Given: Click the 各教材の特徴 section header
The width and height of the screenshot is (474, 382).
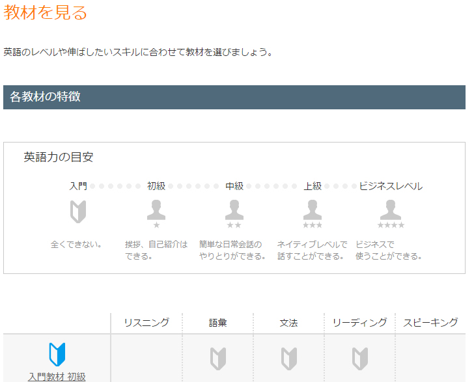Looking at the screenshot, I should click(234, 97).
